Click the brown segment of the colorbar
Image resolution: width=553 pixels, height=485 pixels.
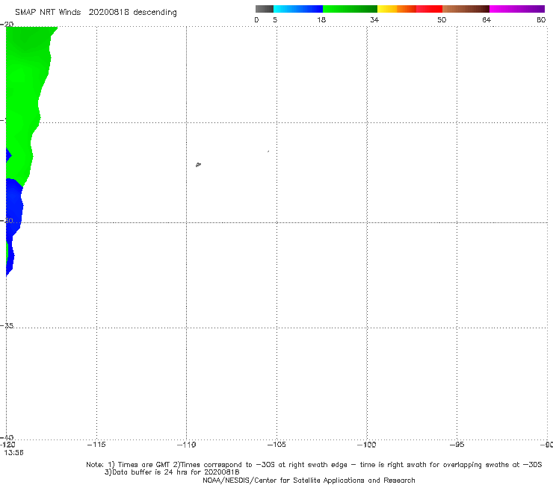point(466,9)
